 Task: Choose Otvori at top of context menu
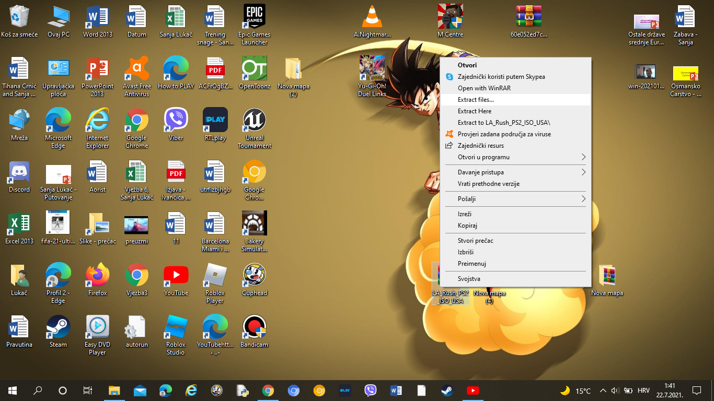[x=515, y=65]
